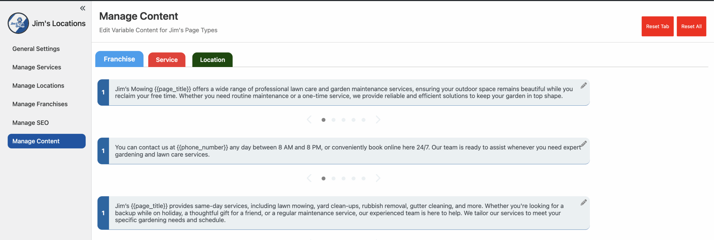
Task: Collapse the sidebar with double-chevron icon
Action: (83, 8)
